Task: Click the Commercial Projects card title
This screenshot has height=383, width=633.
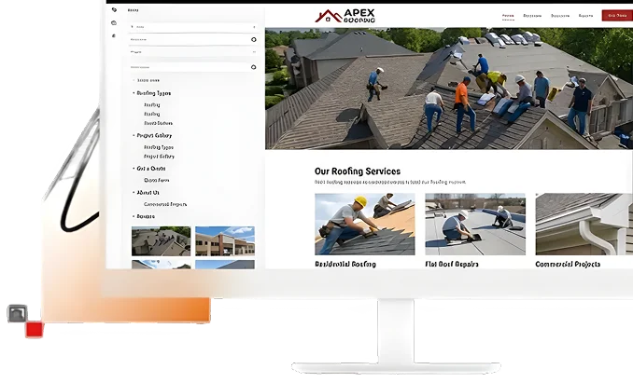Action: click(x=568, y=265)
